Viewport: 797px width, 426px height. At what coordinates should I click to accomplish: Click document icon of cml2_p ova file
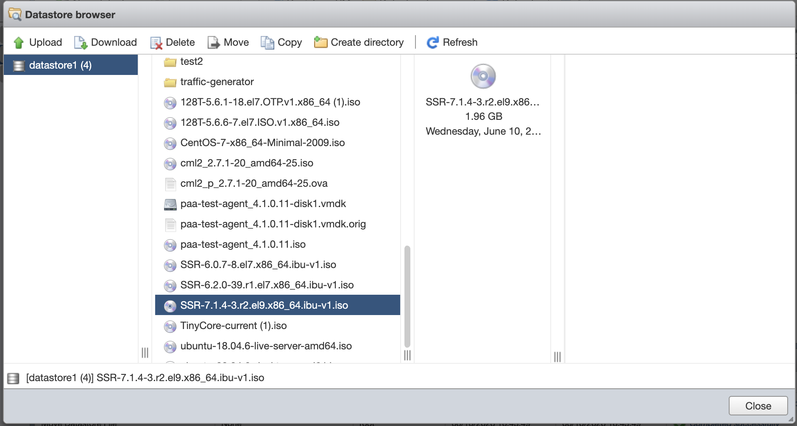(x=170, y=184)
